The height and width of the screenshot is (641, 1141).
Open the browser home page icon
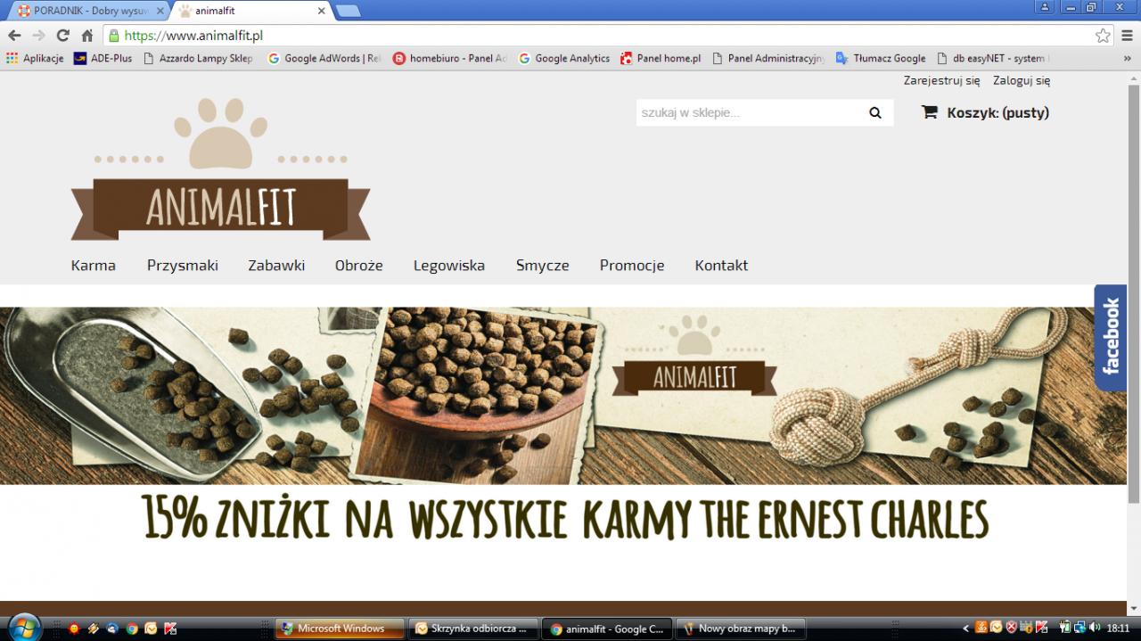tap(86, 36)
